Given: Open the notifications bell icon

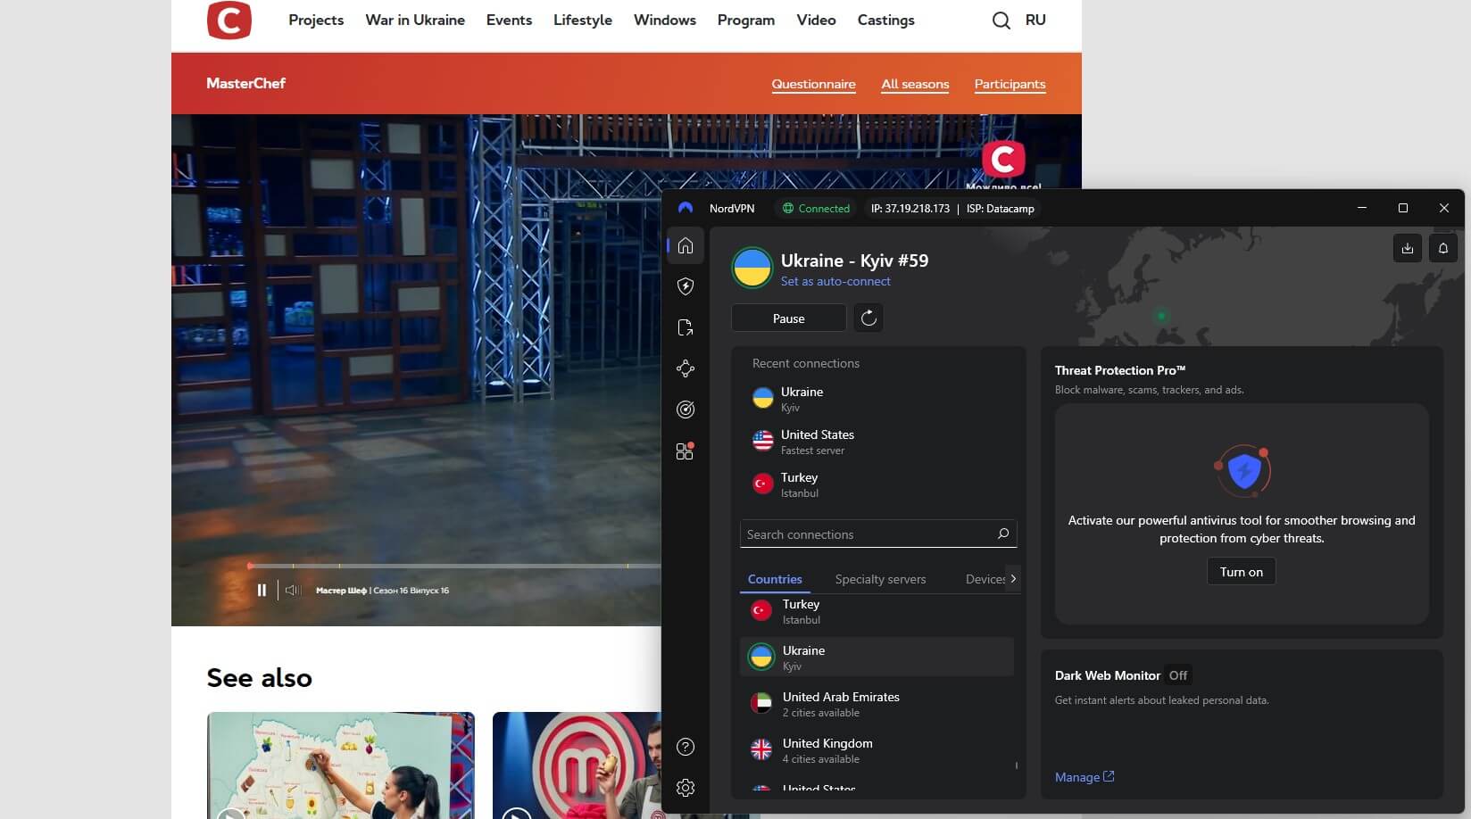Looking at the screenshot, I should pos(1443,248).
